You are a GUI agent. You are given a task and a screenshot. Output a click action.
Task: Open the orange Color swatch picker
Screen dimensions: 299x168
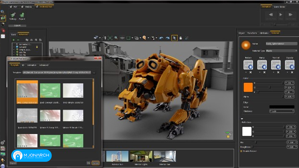(x=248, y=87)
